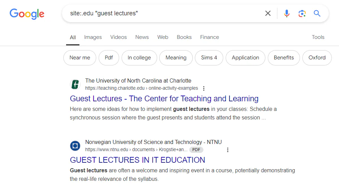Click the www.ntnu.edu URL breadcrumb

point(136,149)
